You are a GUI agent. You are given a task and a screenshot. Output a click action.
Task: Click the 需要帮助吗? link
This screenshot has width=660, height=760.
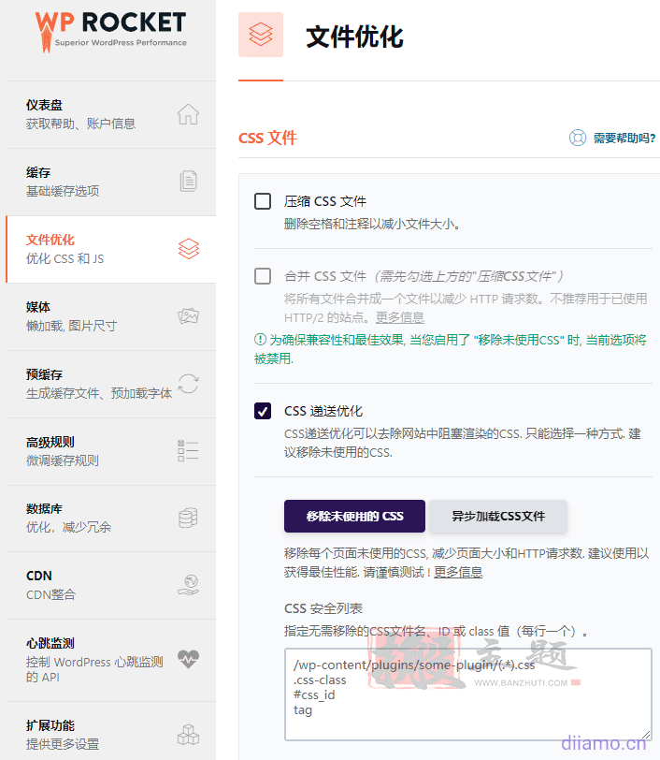tap(624, 139)
